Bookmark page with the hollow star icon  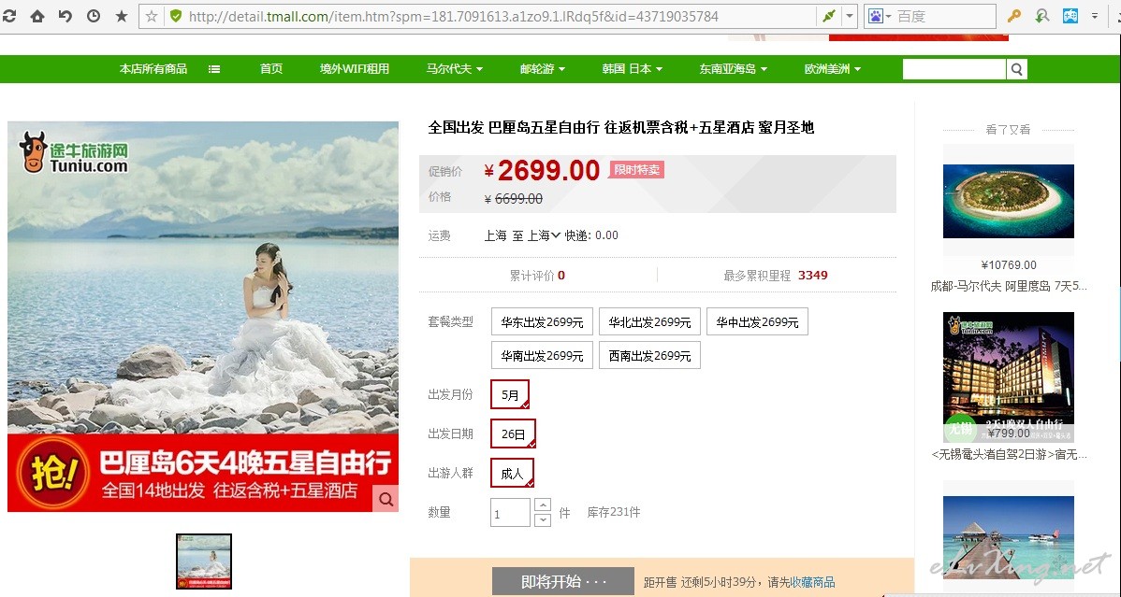pos(152,16)
